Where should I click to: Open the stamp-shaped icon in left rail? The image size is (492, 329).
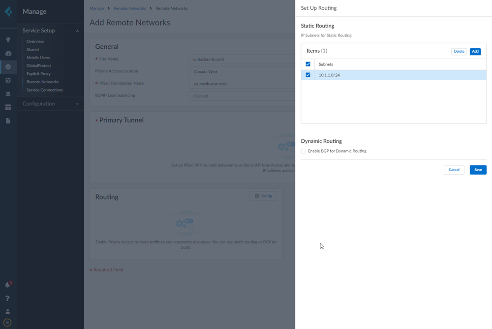(8, 94)
